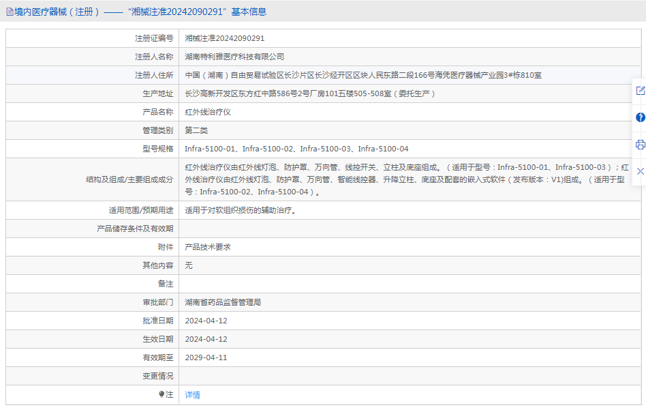Click the registration number 湘械注准20242090291 value
Viewport: 646px width, 410px height.
point(225,38)
